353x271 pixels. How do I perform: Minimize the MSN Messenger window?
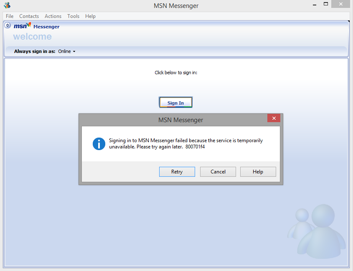coord(315,5)
